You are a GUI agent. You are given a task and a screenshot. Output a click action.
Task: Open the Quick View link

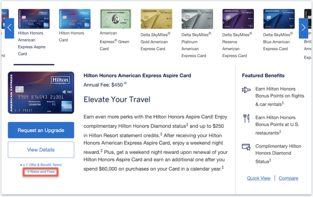coord(258,178)
